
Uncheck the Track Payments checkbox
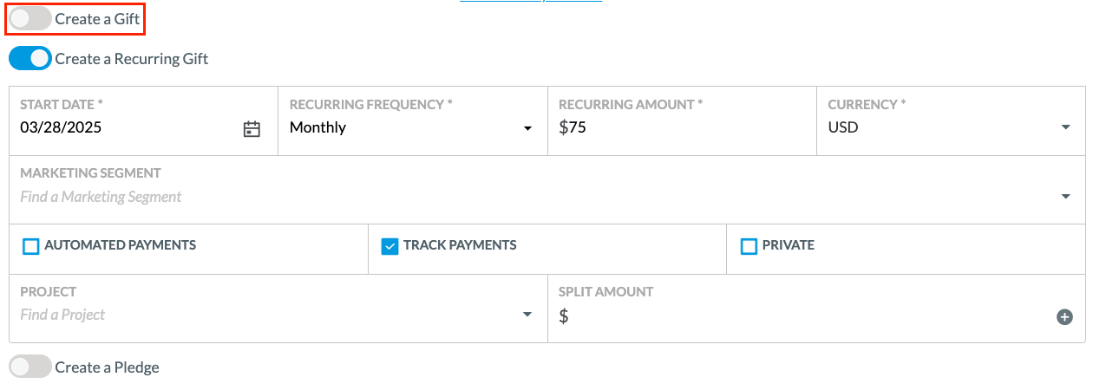(x=390, y=246)
